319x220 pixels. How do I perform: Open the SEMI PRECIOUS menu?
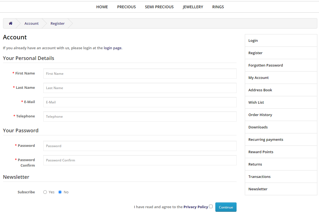(159, 7)
